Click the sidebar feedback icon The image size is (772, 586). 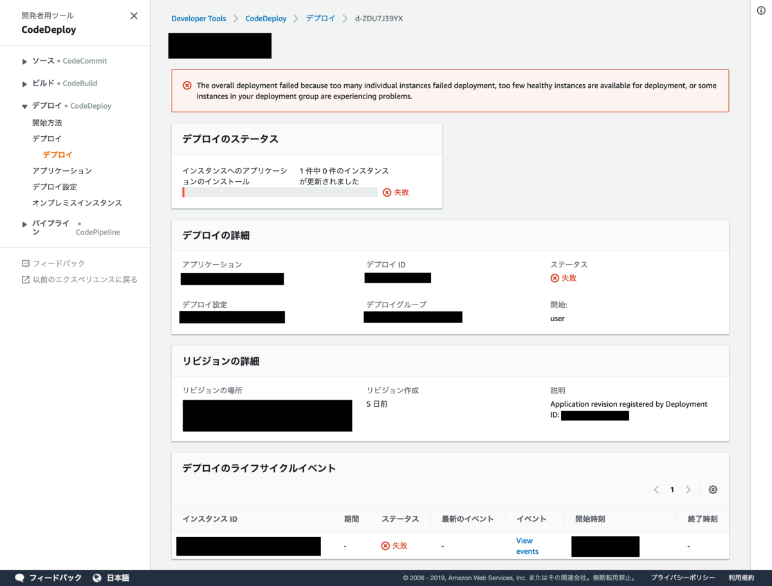click(26, 263)
